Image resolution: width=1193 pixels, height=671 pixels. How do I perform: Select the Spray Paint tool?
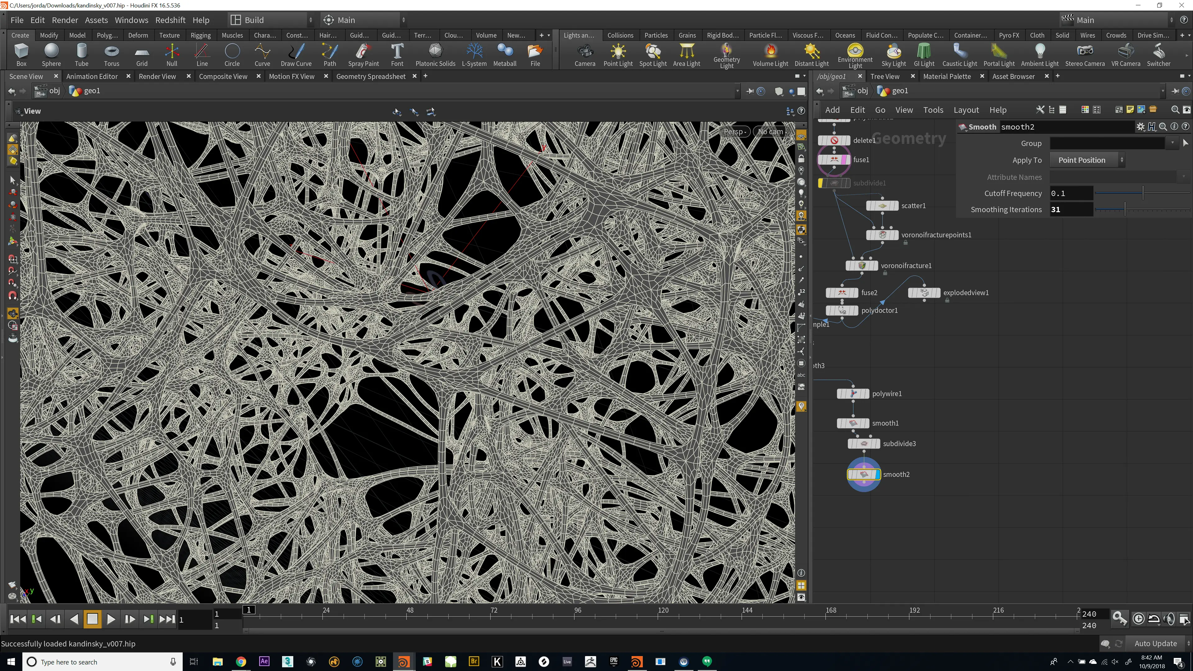(x=363, y=55)
